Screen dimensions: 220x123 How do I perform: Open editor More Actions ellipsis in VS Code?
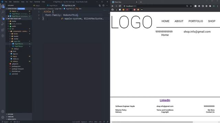coord(107,5)
